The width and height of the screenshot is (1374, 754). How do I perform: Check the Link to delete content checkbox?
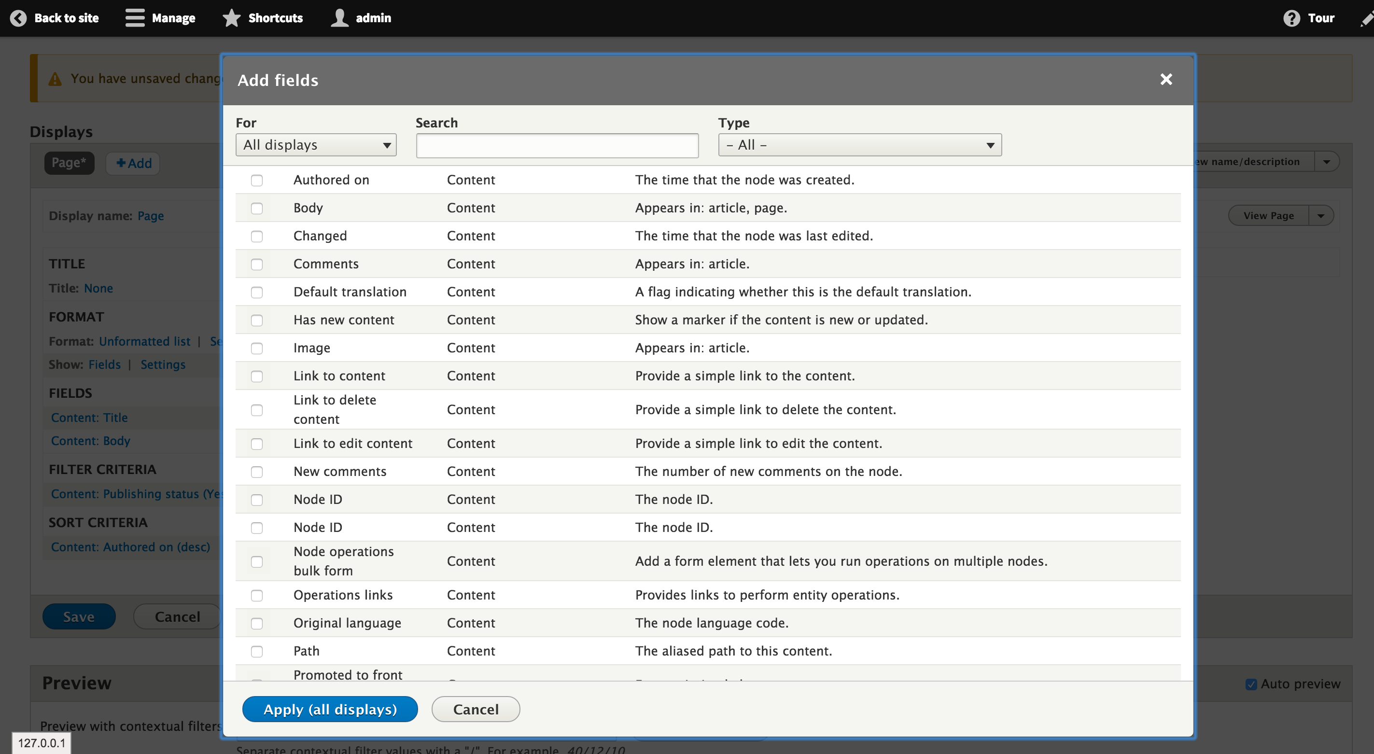tap(256, 410)
